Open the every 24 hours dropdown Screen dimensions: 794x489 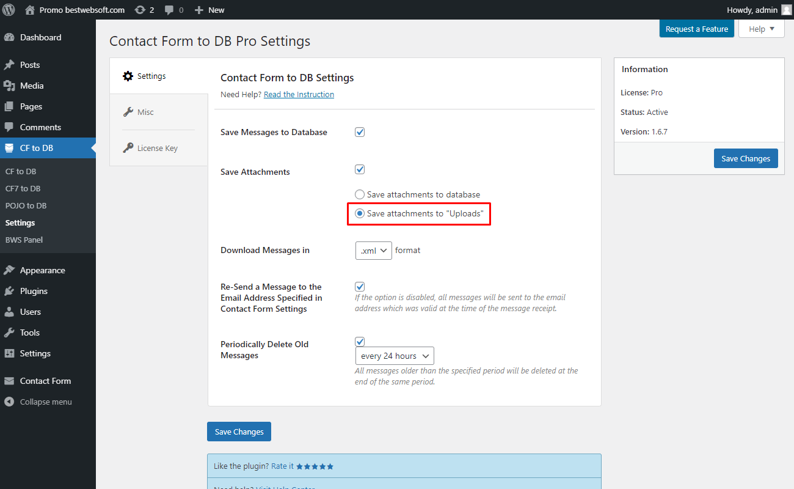click(395, 356)
